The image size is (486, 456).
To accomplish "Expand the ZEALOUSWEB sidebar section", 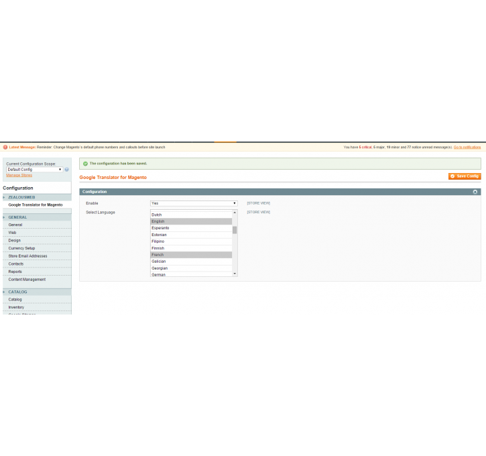I will click(37, 197).
